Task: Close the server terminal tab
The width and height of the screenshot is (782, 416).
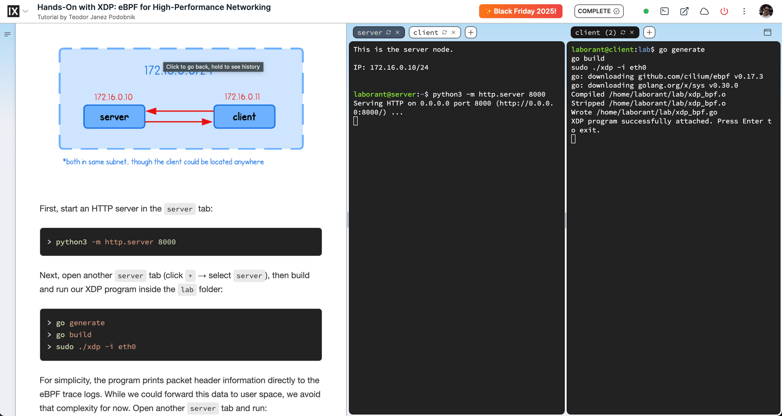Action: point(398,33)
